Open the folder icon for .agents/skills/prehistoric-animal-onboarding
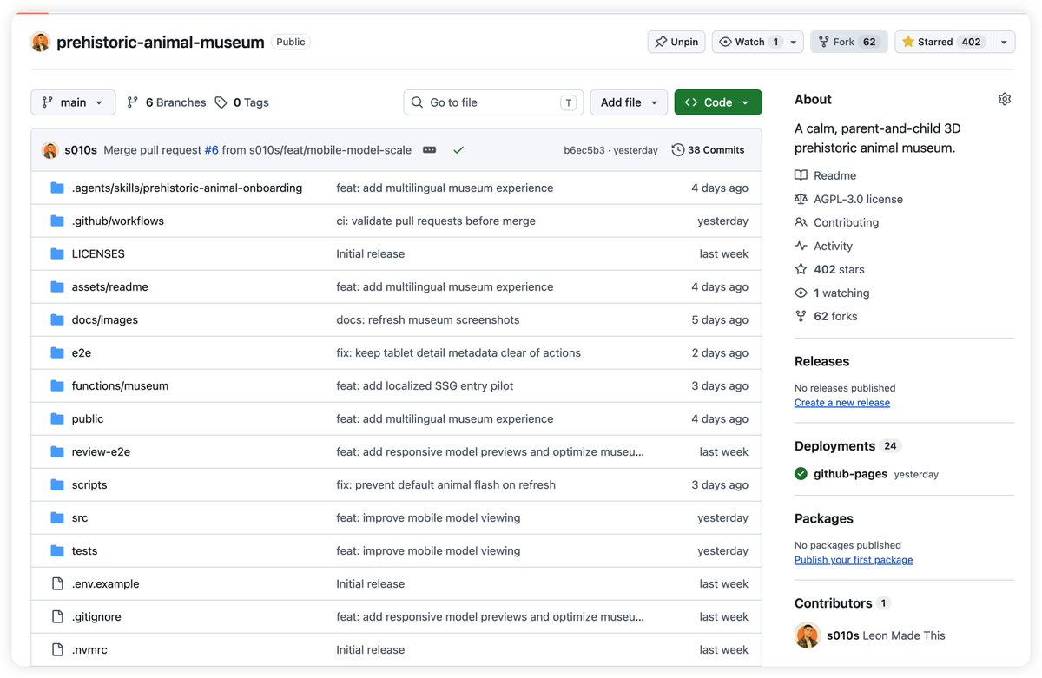This screenshot has width=1042, height=678. point(57,188)
